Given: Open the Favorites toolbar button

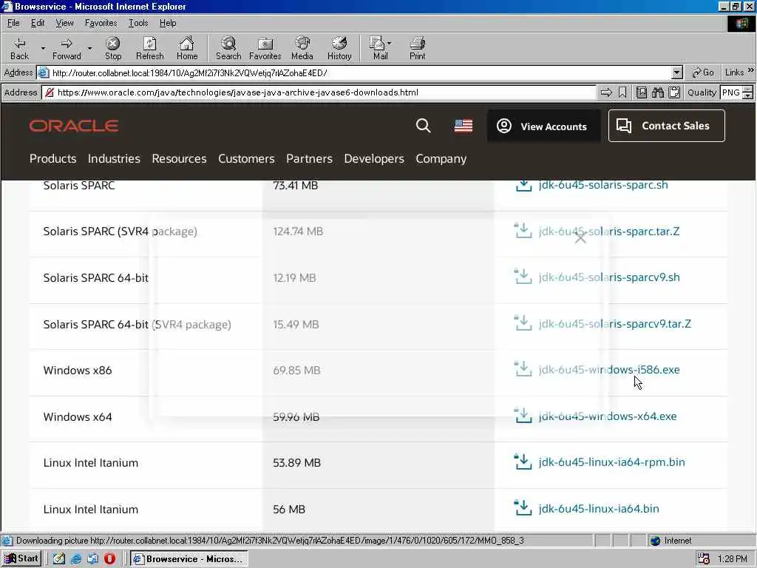Looking at the screenshot, I should [x=265, y=48].
